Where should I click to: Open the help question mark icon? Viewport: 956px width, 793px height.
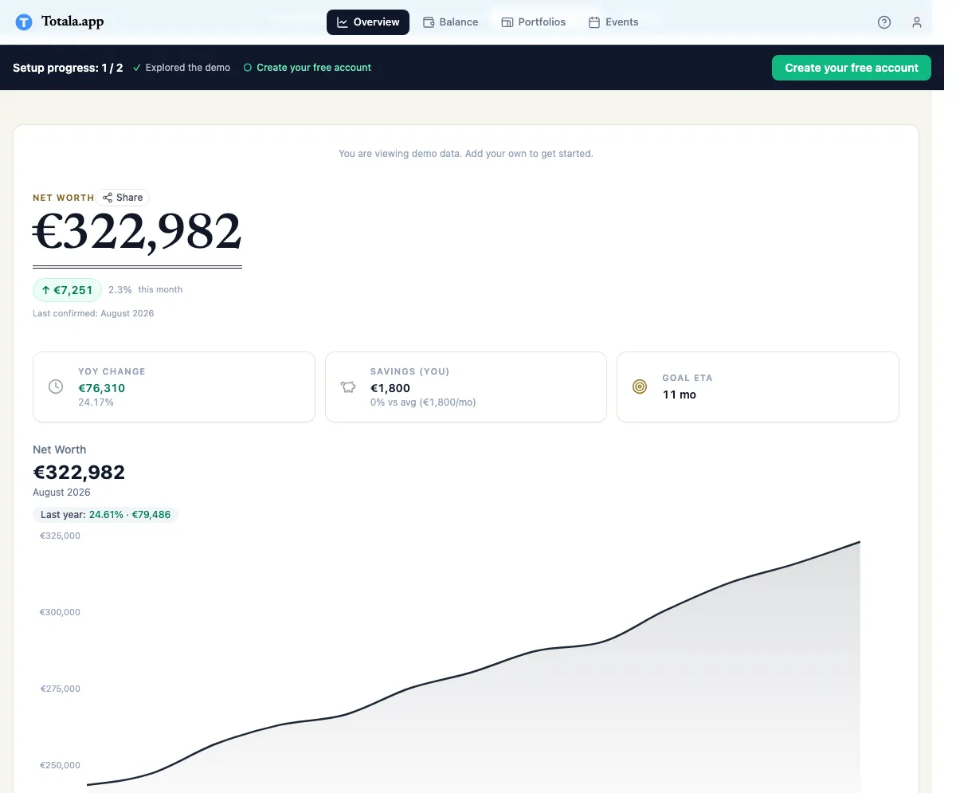click(x=884, y=22)
